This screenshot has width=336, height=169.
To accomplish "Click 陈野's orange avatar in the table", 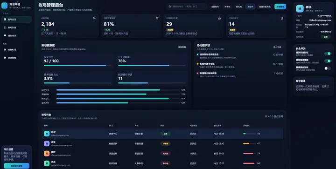I will [x=47, y=153].
